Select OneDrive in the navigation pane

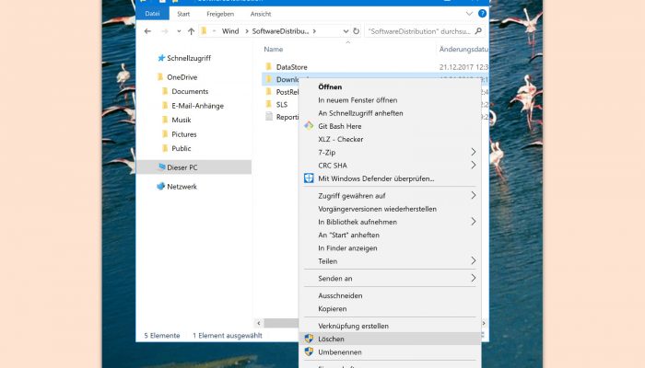click(x=182, y=77)
